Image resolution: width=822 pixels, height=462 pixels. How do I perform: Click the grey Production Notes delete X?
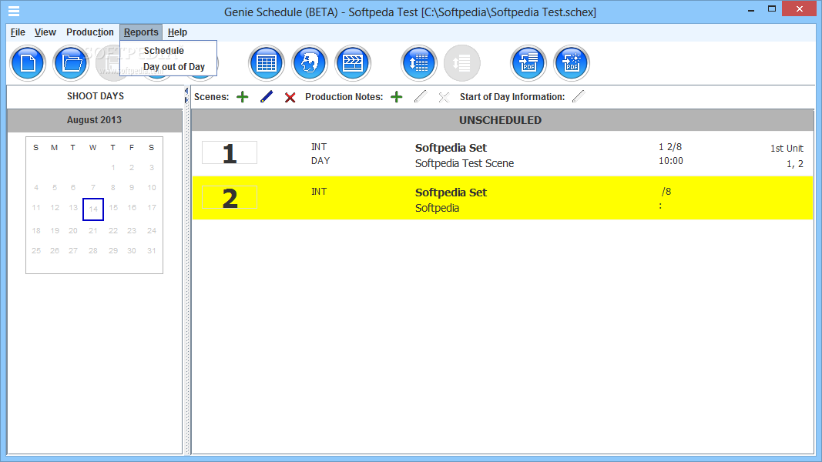444,98
